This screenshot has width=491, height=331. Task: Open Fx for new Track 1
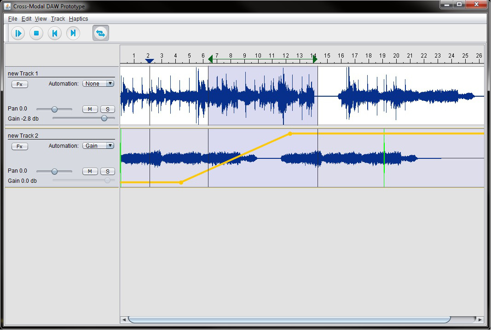(x=20, y=84)
